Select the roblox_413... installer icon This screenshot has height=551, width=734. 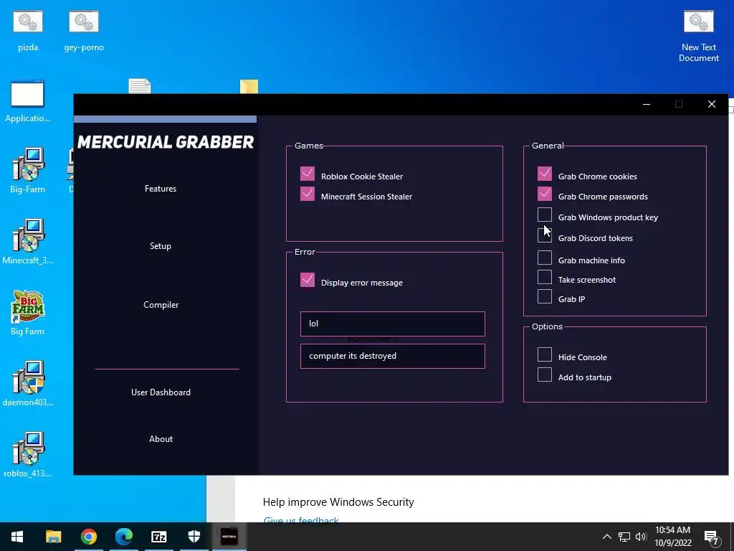pos(28,454)
